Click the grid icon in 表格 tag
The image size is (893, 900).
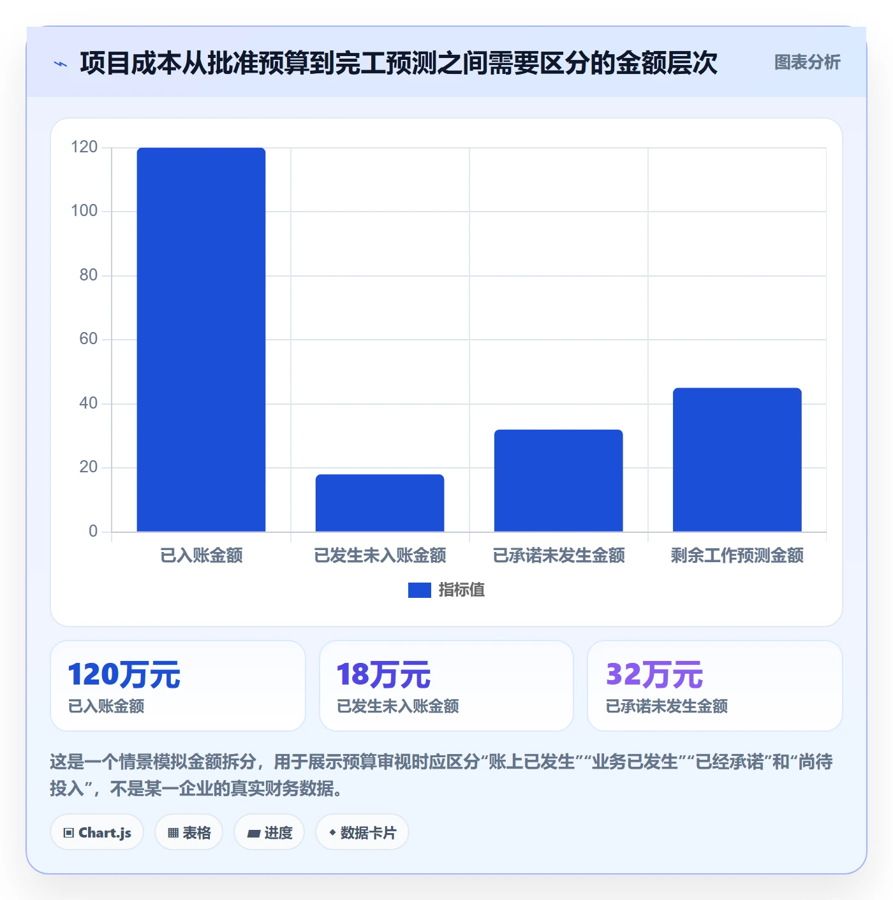pyautogui.click(x=173, y=833)
